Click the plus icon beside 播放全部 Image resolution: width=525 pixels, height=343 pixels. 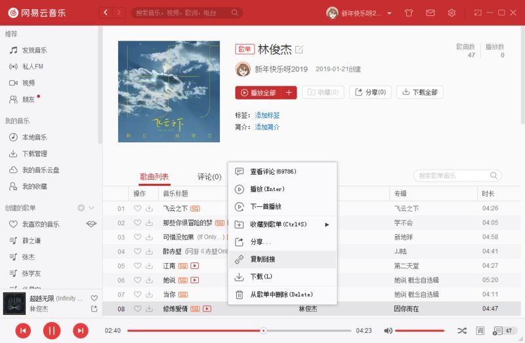(289, 92)
